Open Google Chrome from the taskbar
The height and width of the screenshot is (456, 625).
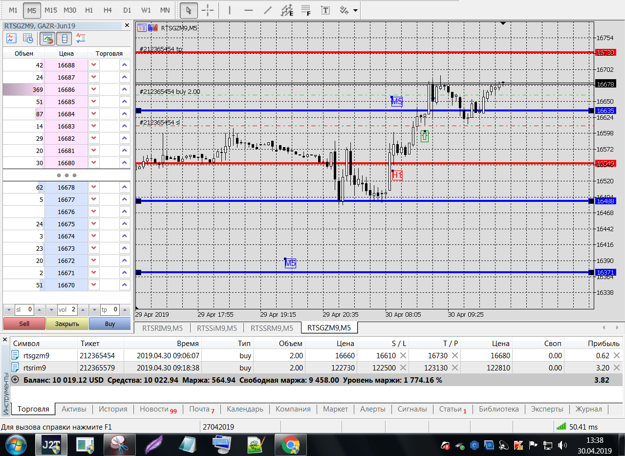click(x=290, y=445)
